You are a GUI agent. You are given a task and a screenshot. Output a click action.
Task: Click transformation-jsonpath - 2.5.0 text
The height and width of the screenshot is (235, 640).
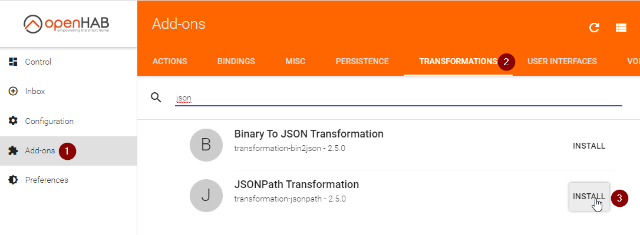(290, 199)
